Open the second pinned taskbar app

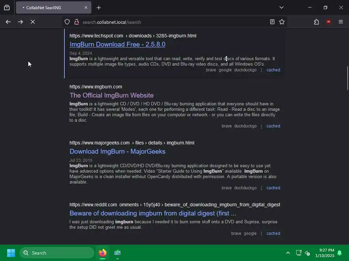pos(118,253)
